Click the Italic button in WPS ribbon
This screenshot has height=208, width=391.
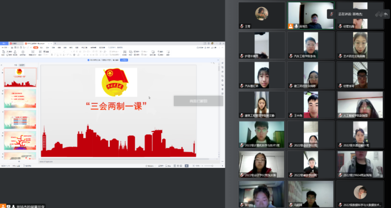[x=55, y=54]
